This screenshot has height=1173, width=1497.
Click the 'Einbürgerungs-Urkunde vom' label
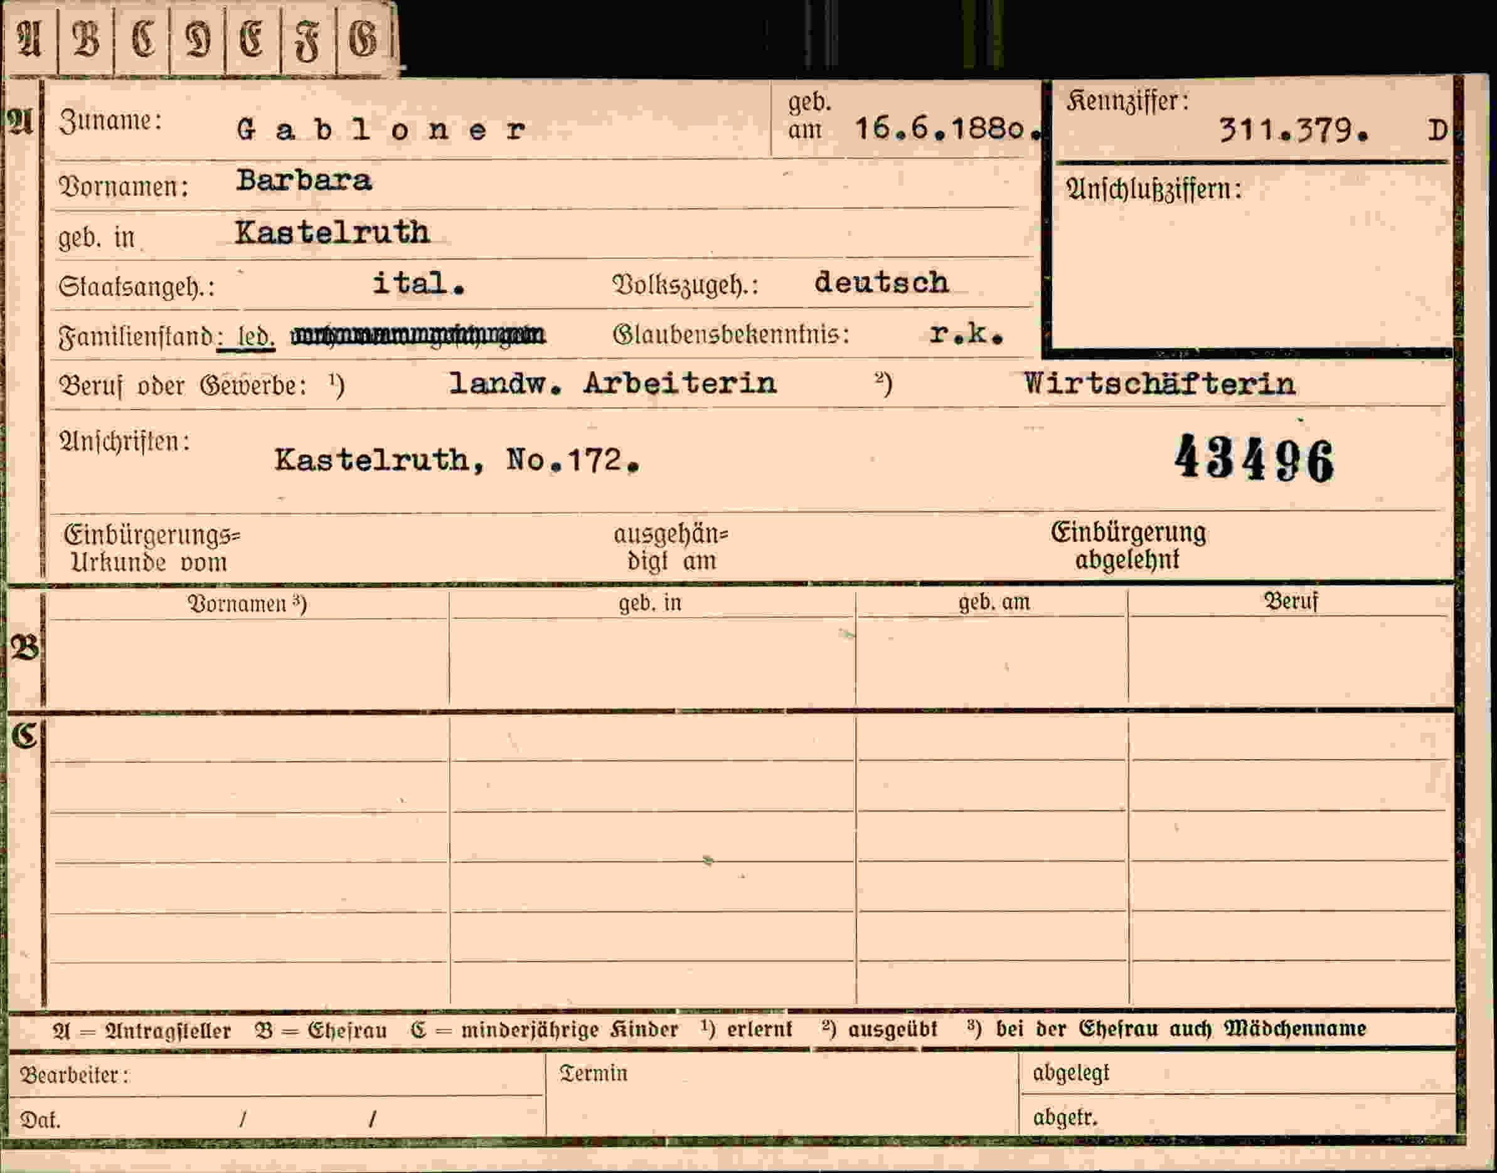pyautogui.click(x=151, y=548)
